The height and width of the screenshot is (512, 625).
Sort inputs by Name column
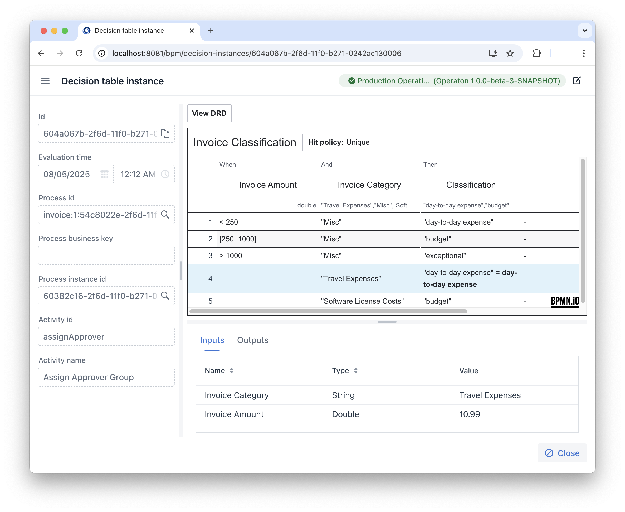click(x=232, y=371)
